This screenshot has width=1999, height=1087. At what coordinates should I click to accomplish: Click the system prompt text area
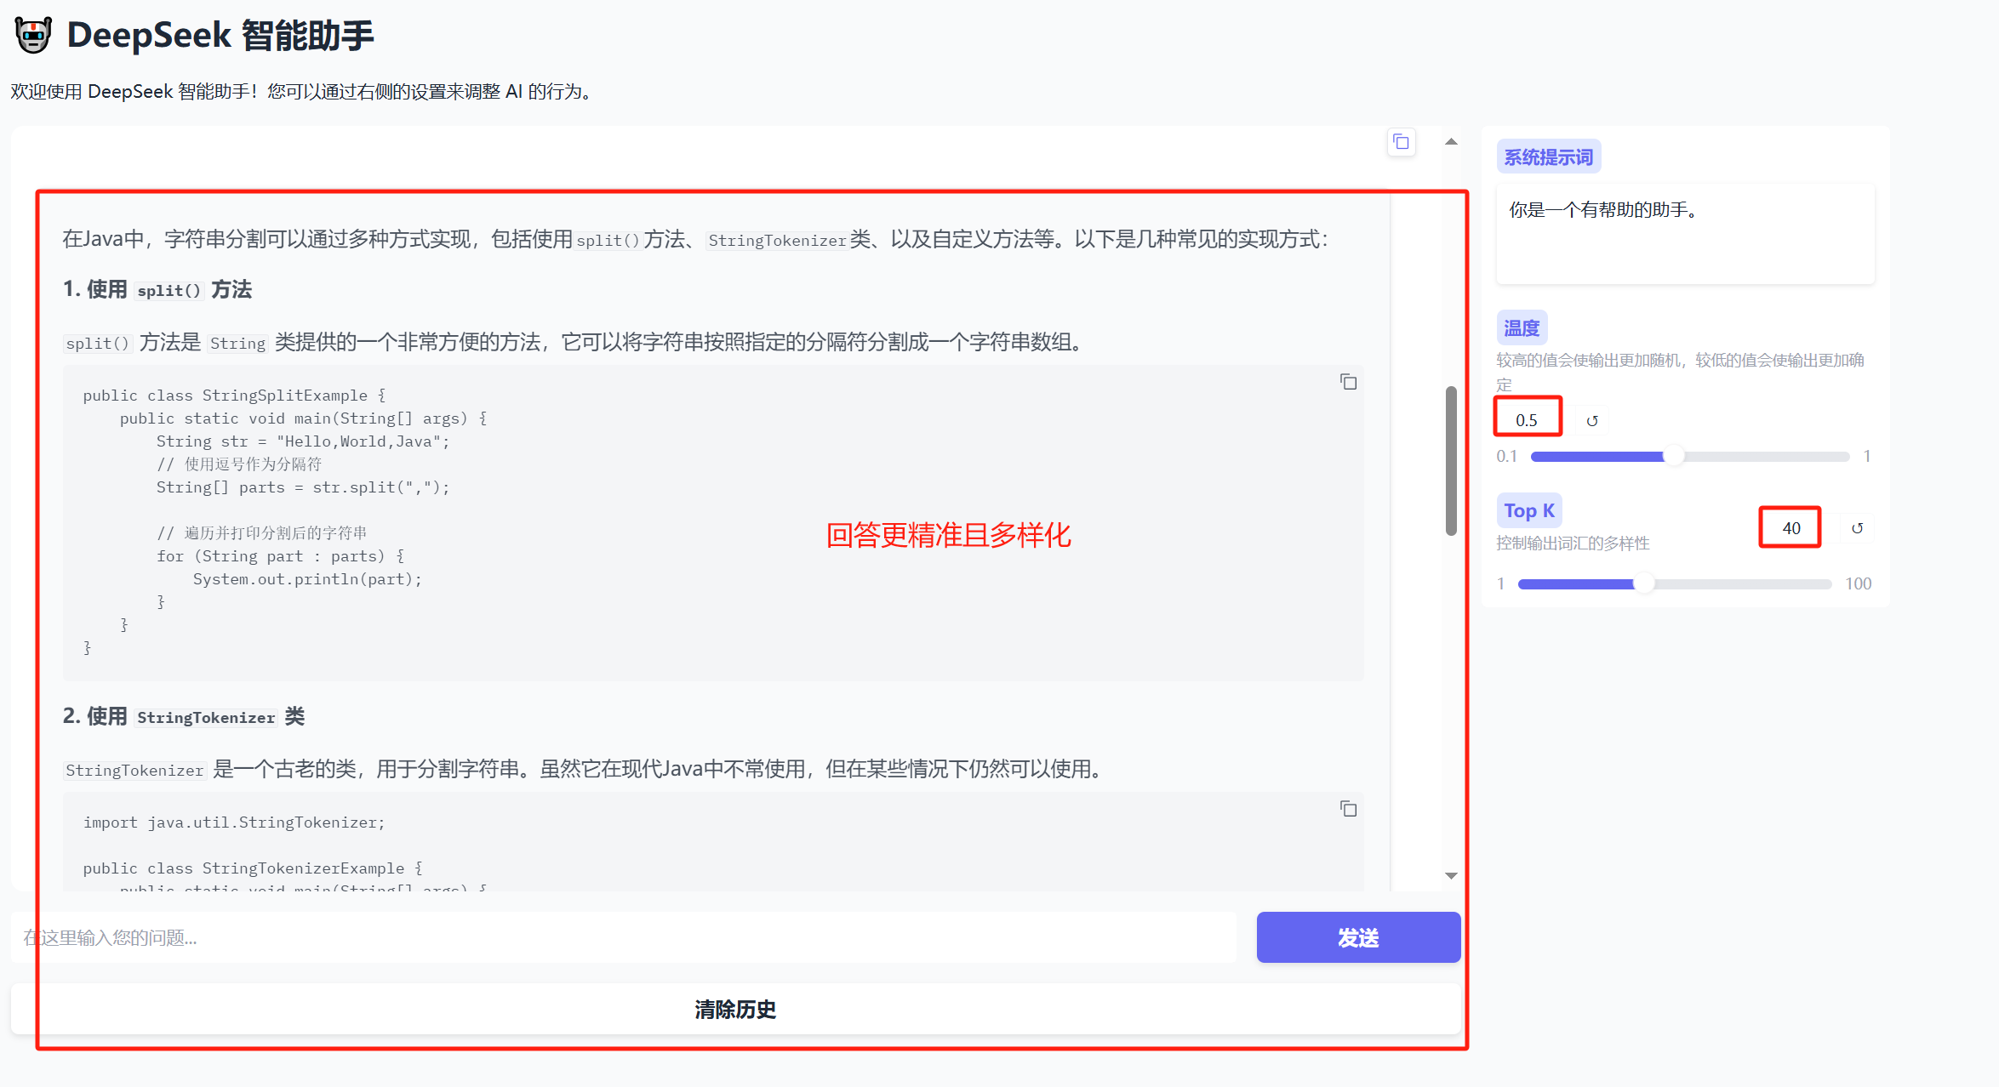pyautogui.click(x=1684, y=233)
